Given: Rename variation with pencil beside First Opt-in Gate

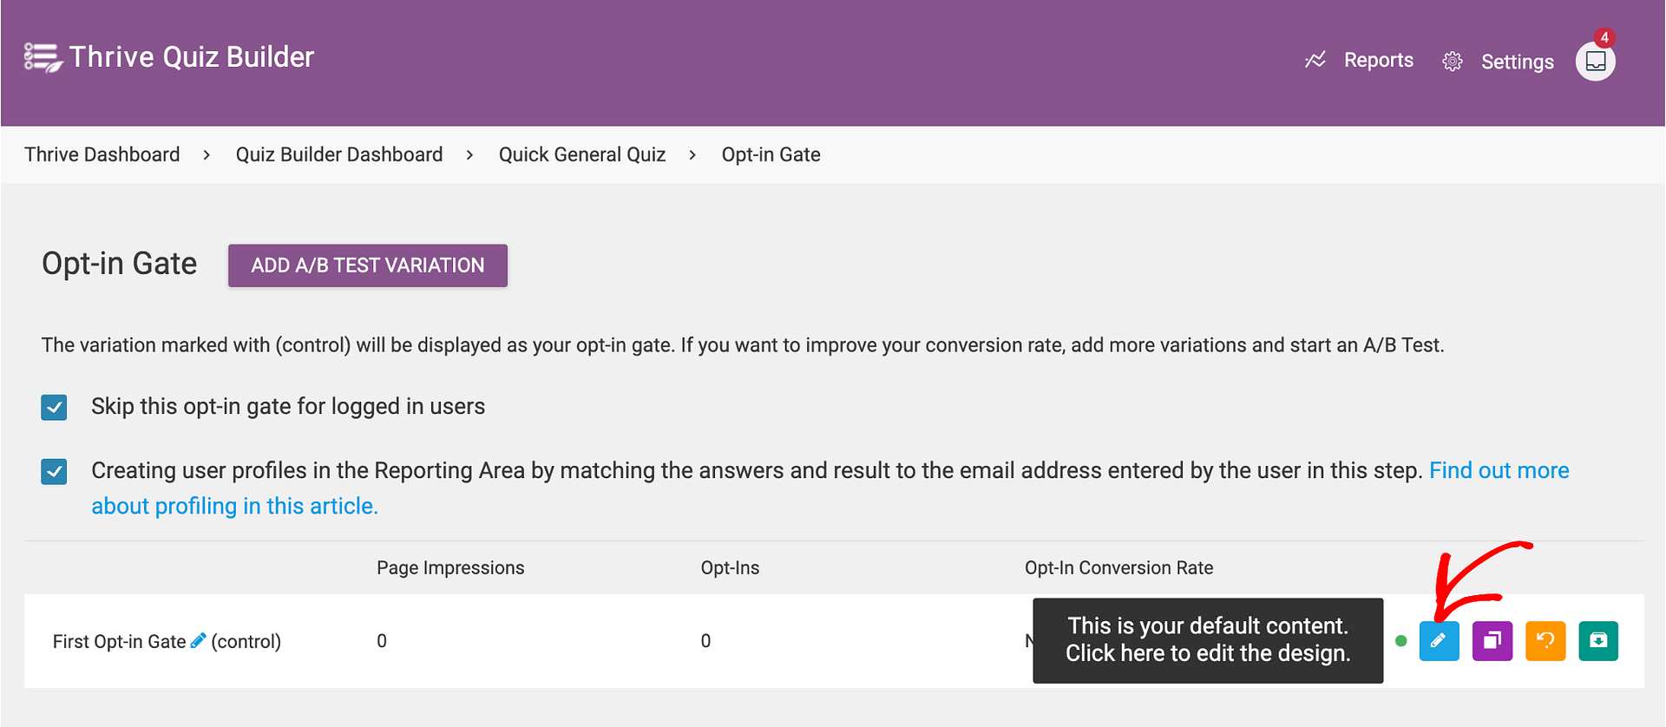Looking at the screenshot, I should [199, 640].
